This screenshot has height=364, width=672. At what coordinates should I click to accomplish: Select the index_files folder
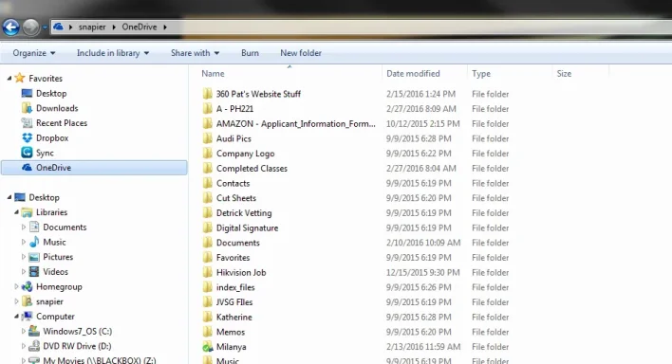(x=235, y=287)
